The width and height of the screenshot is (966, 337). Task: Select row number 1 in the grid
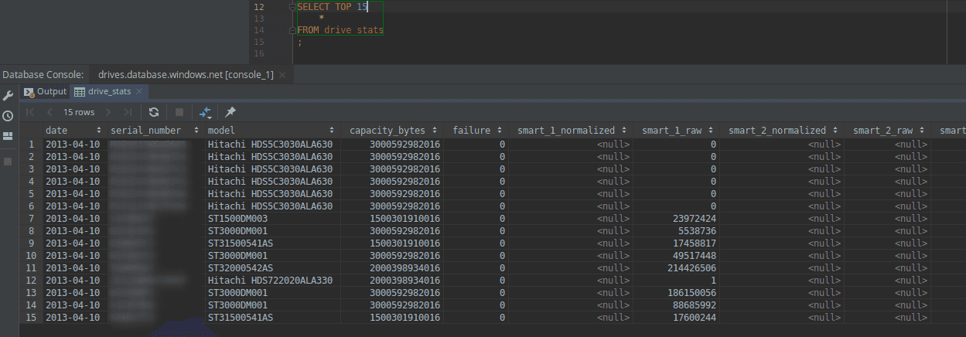[31, 145]
